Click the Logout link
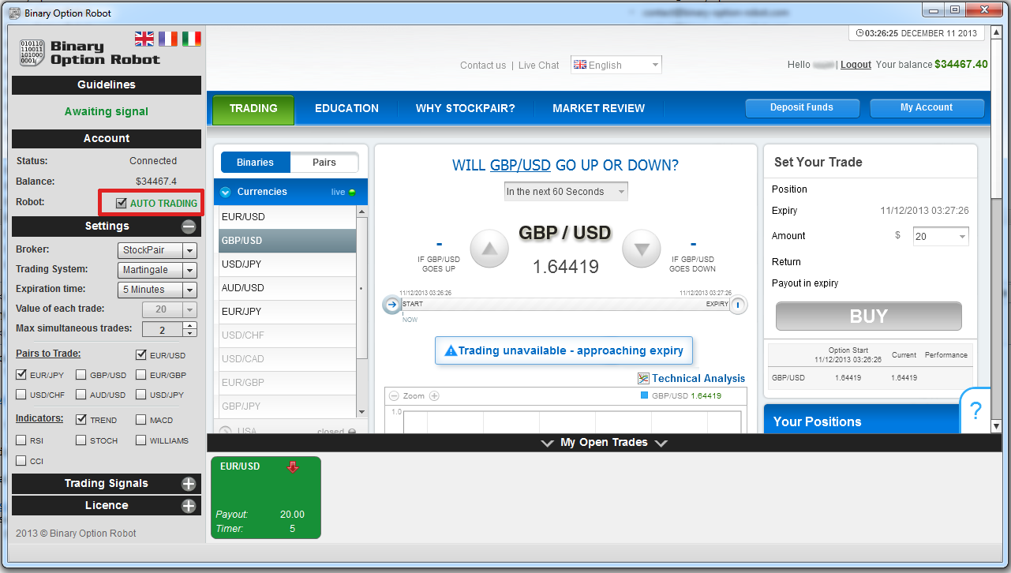The image size is (1011, 573). click(856, 65)
